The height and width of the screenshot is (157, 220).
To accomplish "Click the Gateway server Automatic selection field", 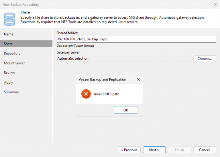I will click(123, 59).
